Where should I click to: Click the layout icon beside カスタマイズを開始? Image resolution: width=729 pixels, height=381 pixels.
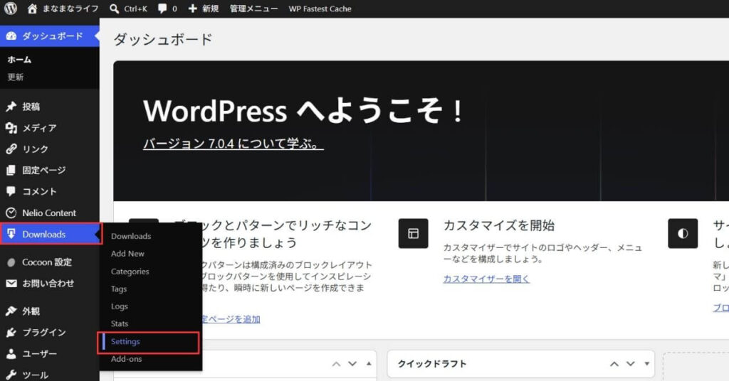(414, 233)
